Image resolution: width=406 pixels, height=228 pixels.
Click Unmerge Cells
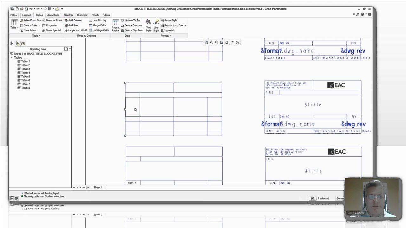pos(99,30)
